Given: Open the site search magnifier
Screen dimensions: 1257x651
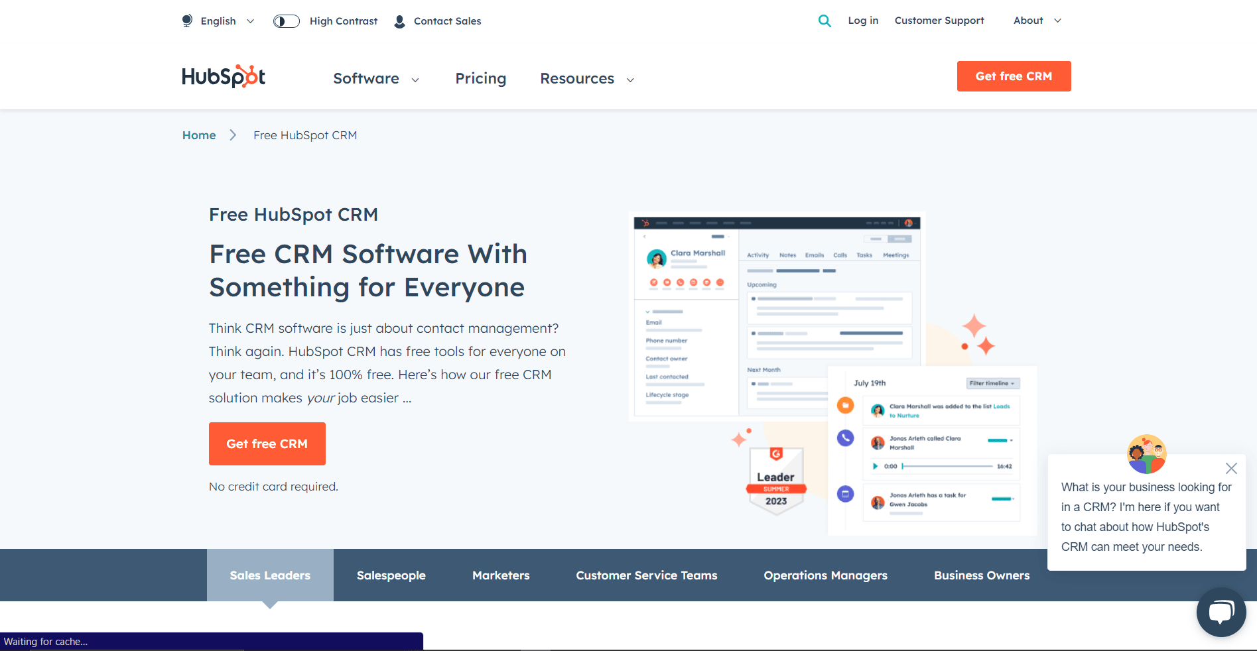Looking at the screenshot, I should click(825, 21).
